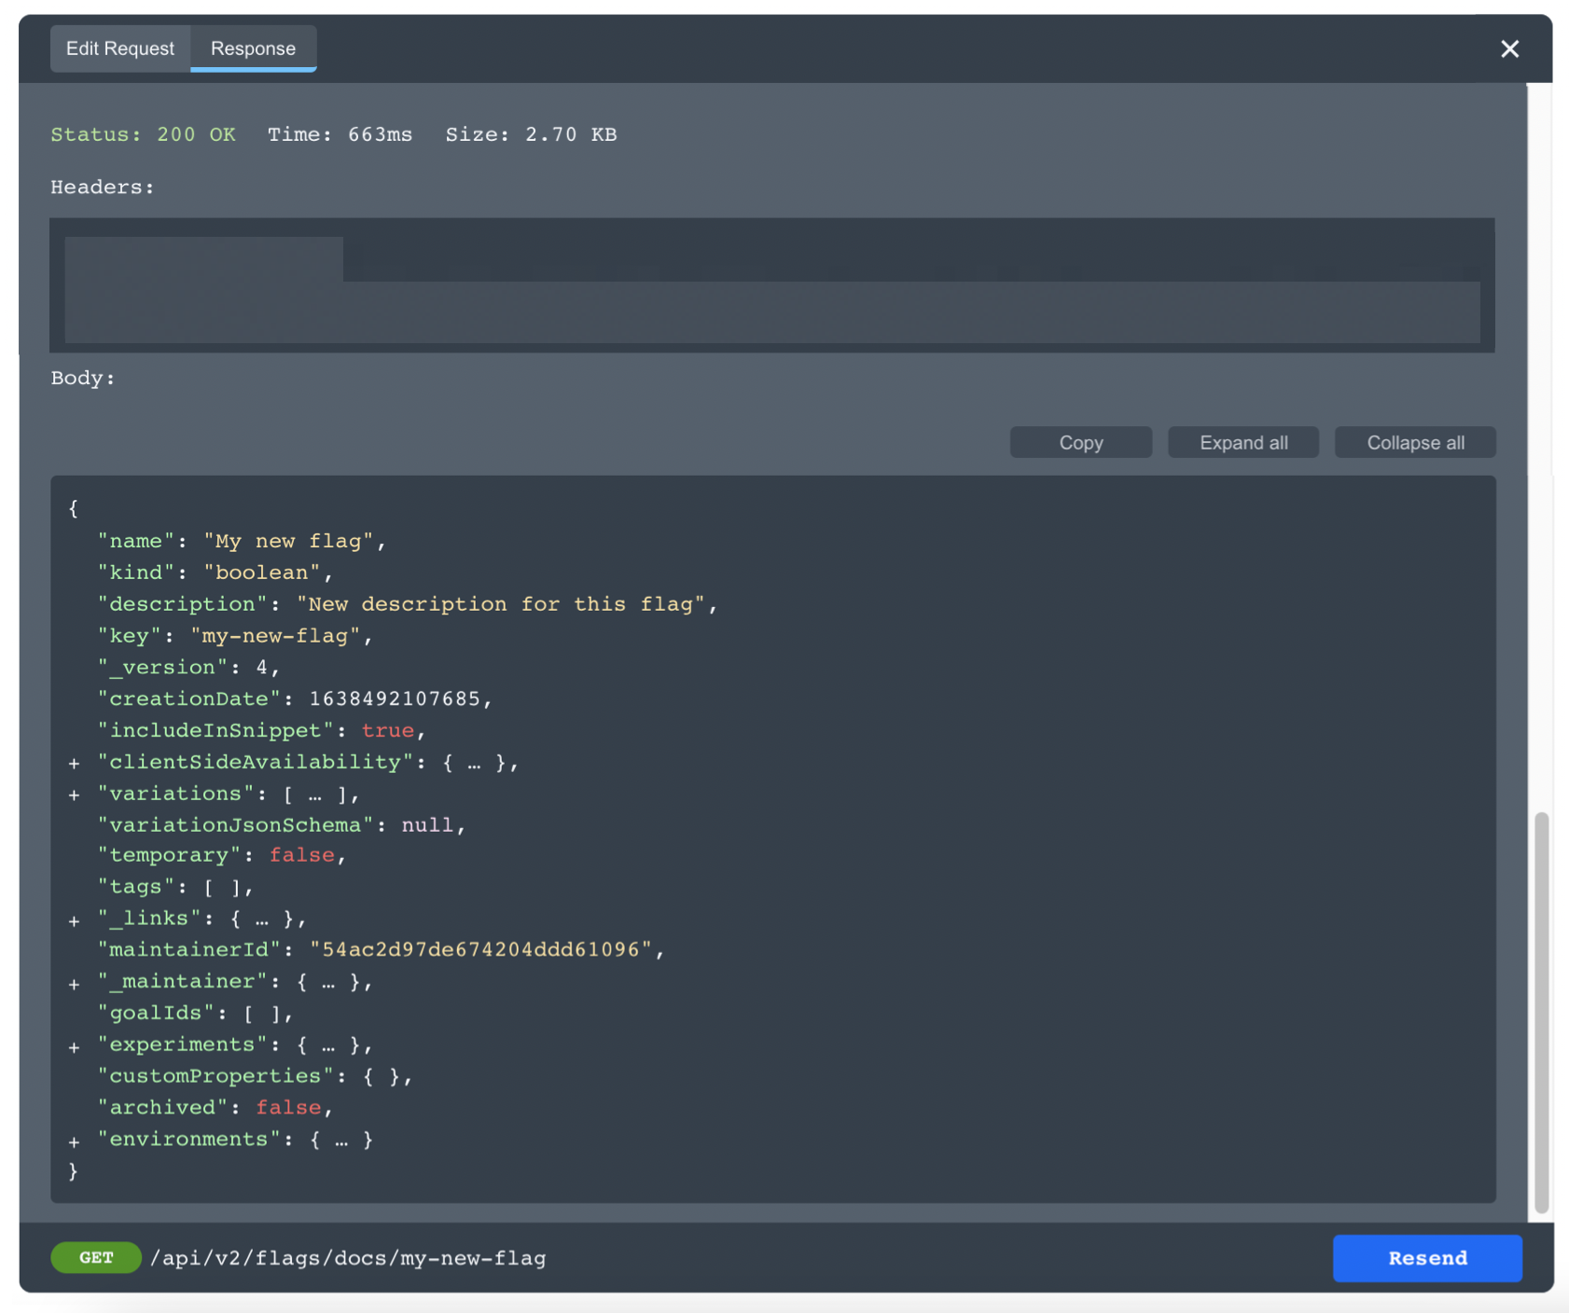
Task: Copy the response body
Action: pyautogui.click(x=1080, y=442)
